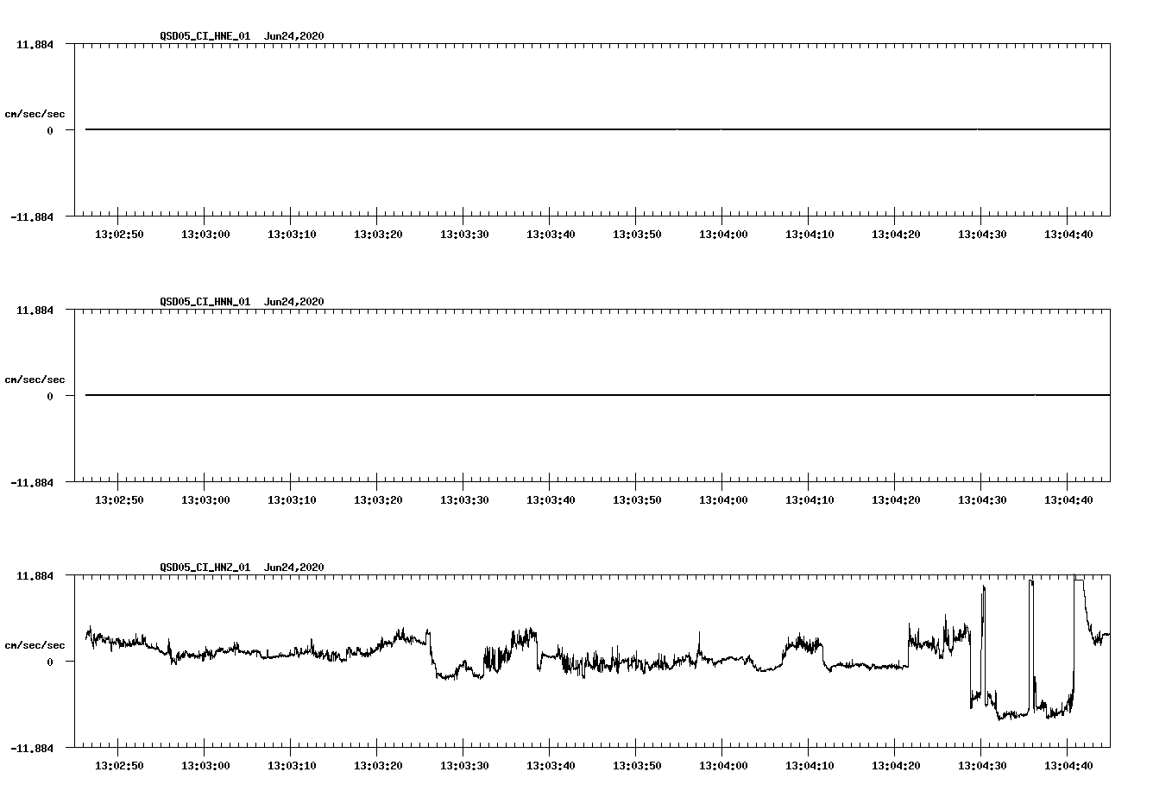This screenshot has width=1172, height=797.
Task: Click the 13:03:10 time label under HNN plot
Action: [292, 500]
